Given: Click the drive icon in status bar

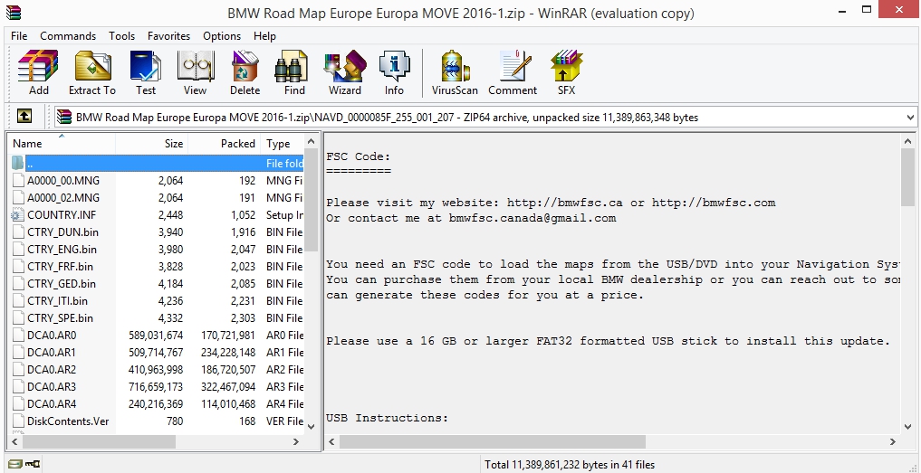Looking at the screenshot, I should coord(15,464).
